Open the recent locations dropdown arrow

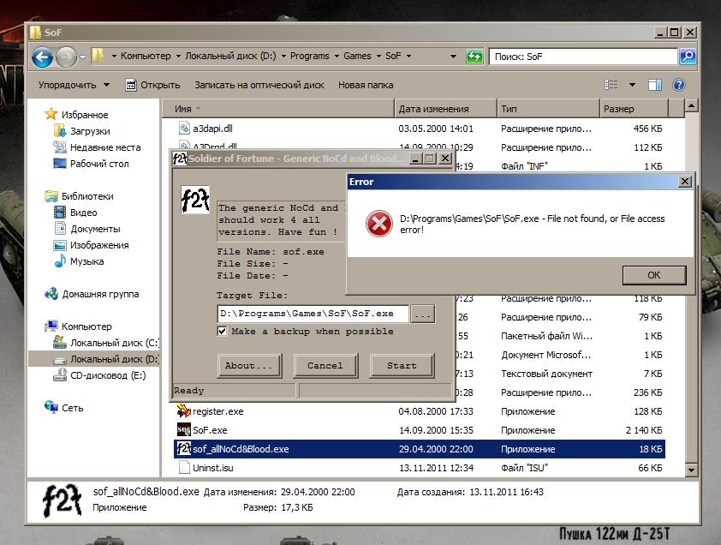pos(83,57)
